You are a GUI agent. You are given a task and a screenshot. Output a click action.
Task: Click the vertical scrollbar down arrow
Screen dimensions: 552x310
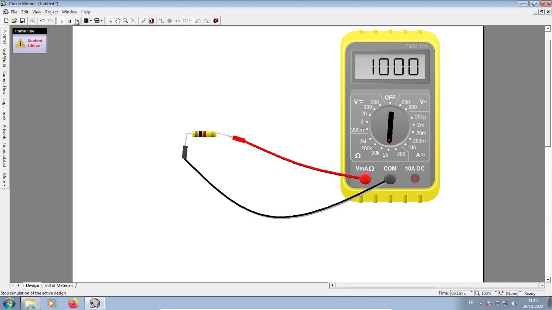pyautogui.click(x=548, y=279)
